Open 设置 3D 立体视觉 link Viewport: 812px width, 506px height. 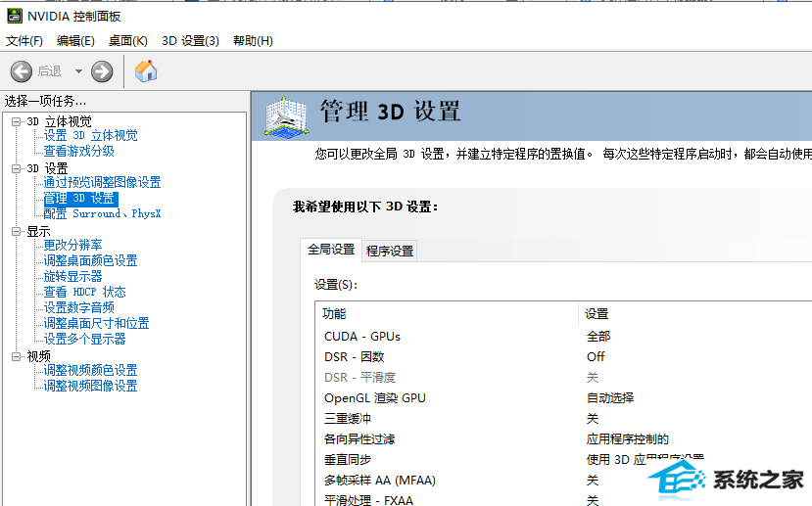[91, 136]
